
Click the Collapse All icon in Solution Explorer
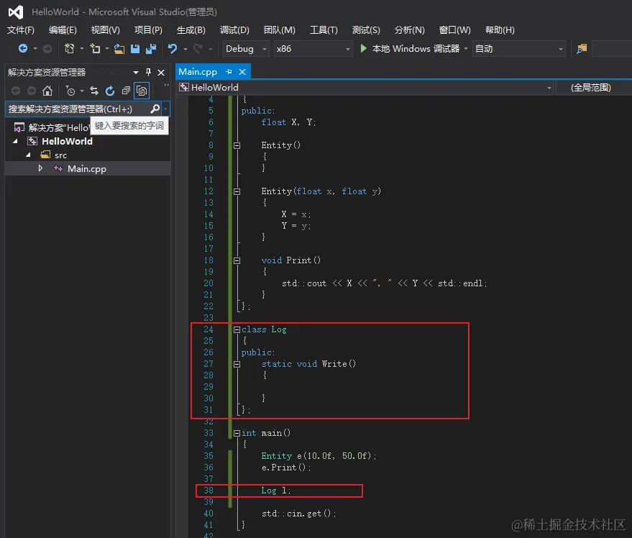coord(126,91)
